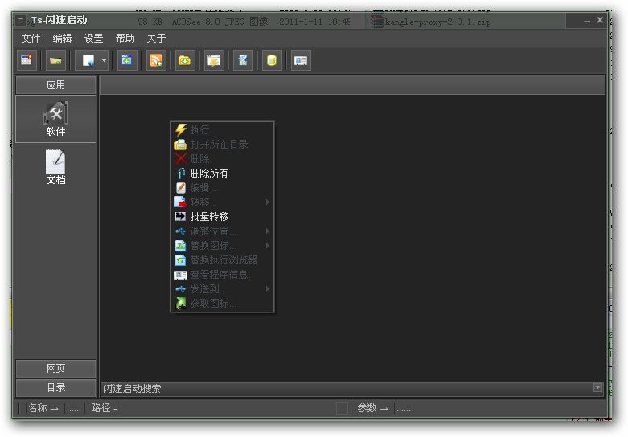628x437 pixels.
Task: Expand the 目录 sidebar section
Action: 55,388
